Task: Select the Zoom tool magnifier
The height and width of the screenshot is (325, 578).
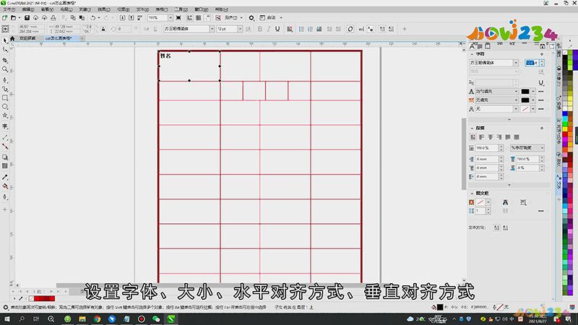Action: point(5,69)
